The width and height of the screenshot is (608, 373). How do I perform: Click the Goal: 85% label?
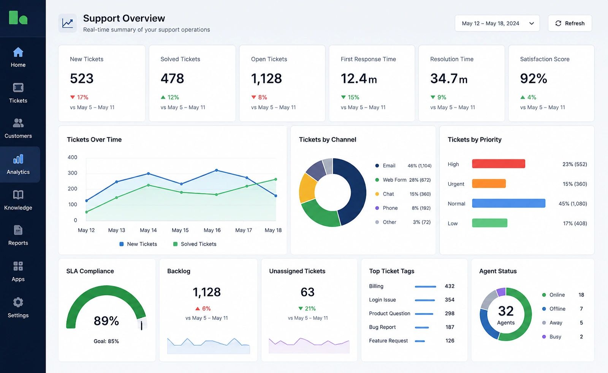(106, 341)
